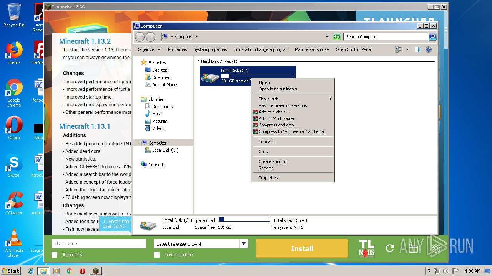
Task: Click the Start button
Action: tap(10, 271)
